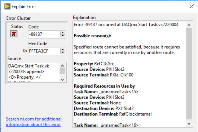This screenshot has width=198, height=132.
Task: Click Explanation scroll up arrow
Action: [x=189, y=25]
